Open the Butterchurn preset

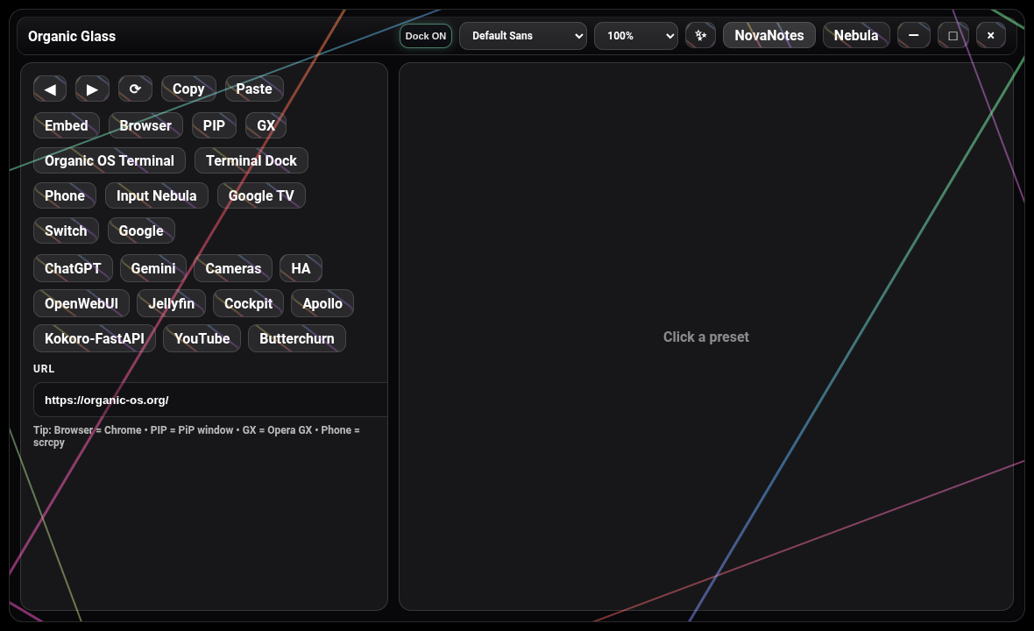(297, 338)
